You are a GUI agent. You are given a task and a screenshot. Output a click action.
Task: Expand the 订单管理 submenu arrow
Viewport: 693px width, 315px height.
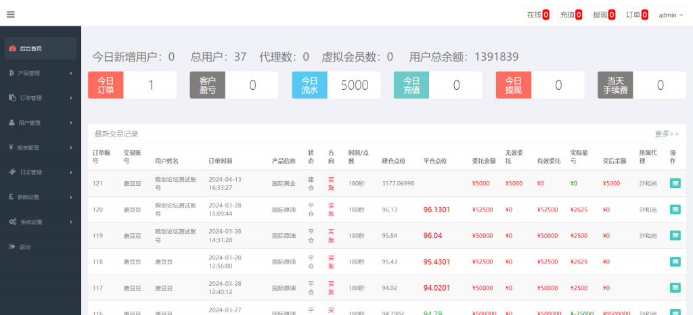click(x=71, y=98)
